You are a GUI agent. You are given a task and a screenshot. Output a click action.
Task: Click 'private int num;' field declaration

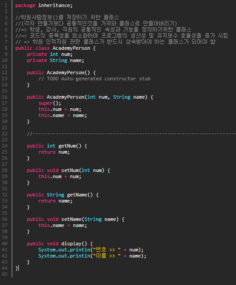coord(50,55)
